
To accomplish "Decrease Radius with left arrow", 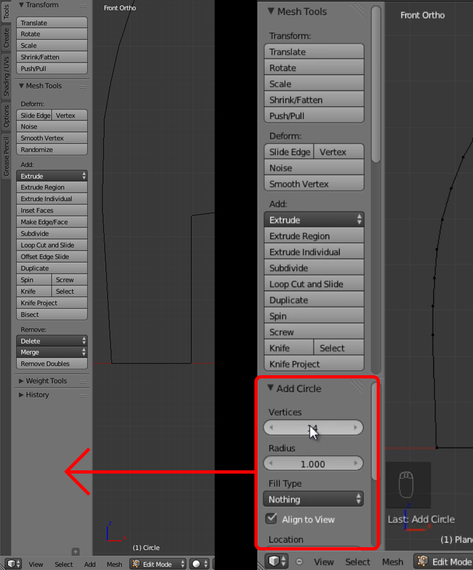I will point(271,463).
